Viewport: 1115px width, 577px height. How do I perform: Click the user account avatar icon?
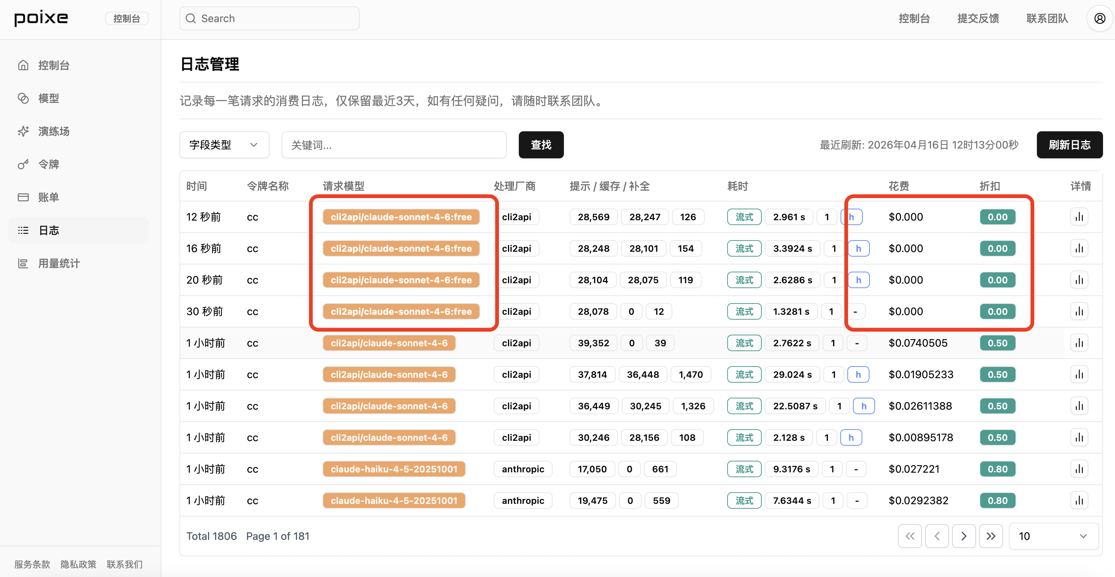[x=1099, y=19]
